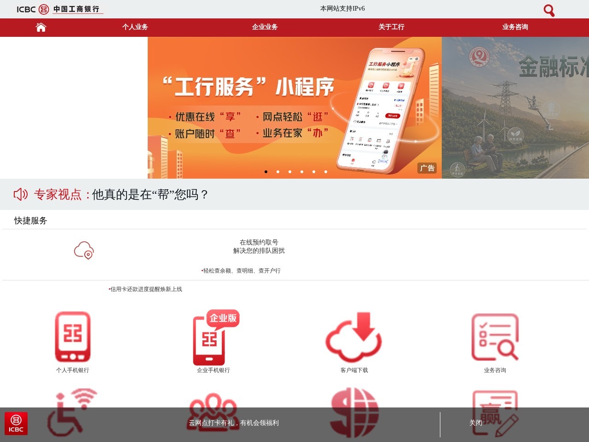Click the 本网站支持IPv6 text
The image size is (589, 442).
coord(342,8)
